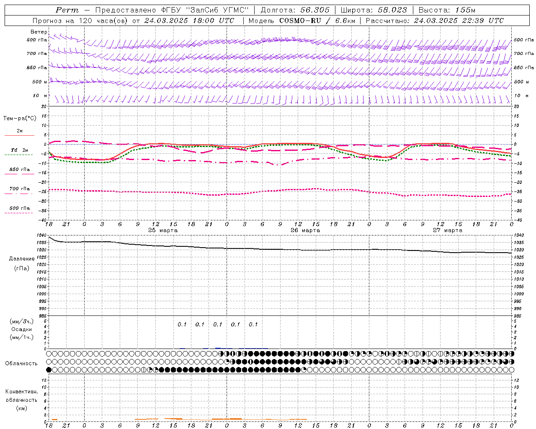Click the (мм/1ч.) precipitation unit label

tap(22, 337)
